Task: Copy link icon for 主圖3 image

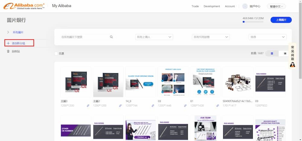Action: [88, 106]
